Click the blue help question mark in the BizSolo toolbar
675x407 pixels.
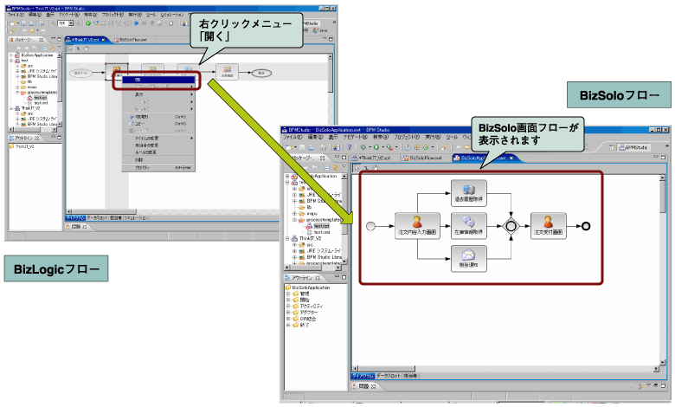coord(350,147)
